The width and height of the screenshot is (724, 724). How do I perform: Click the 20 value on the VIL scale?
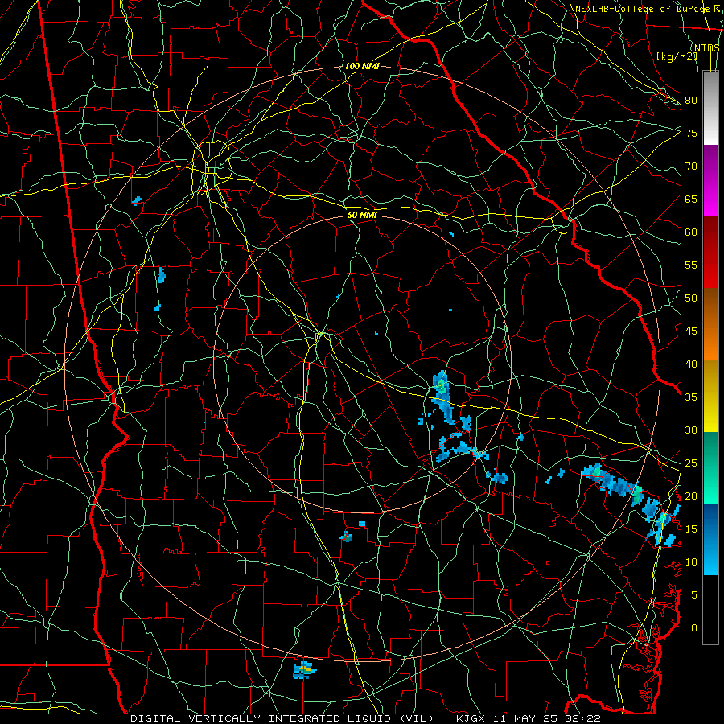click(691, 496)
